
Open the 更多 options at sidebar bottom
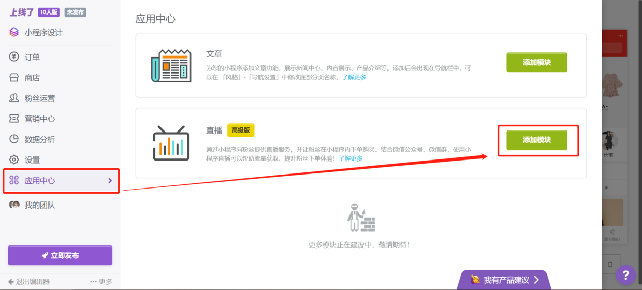click(x=101, y=282)
